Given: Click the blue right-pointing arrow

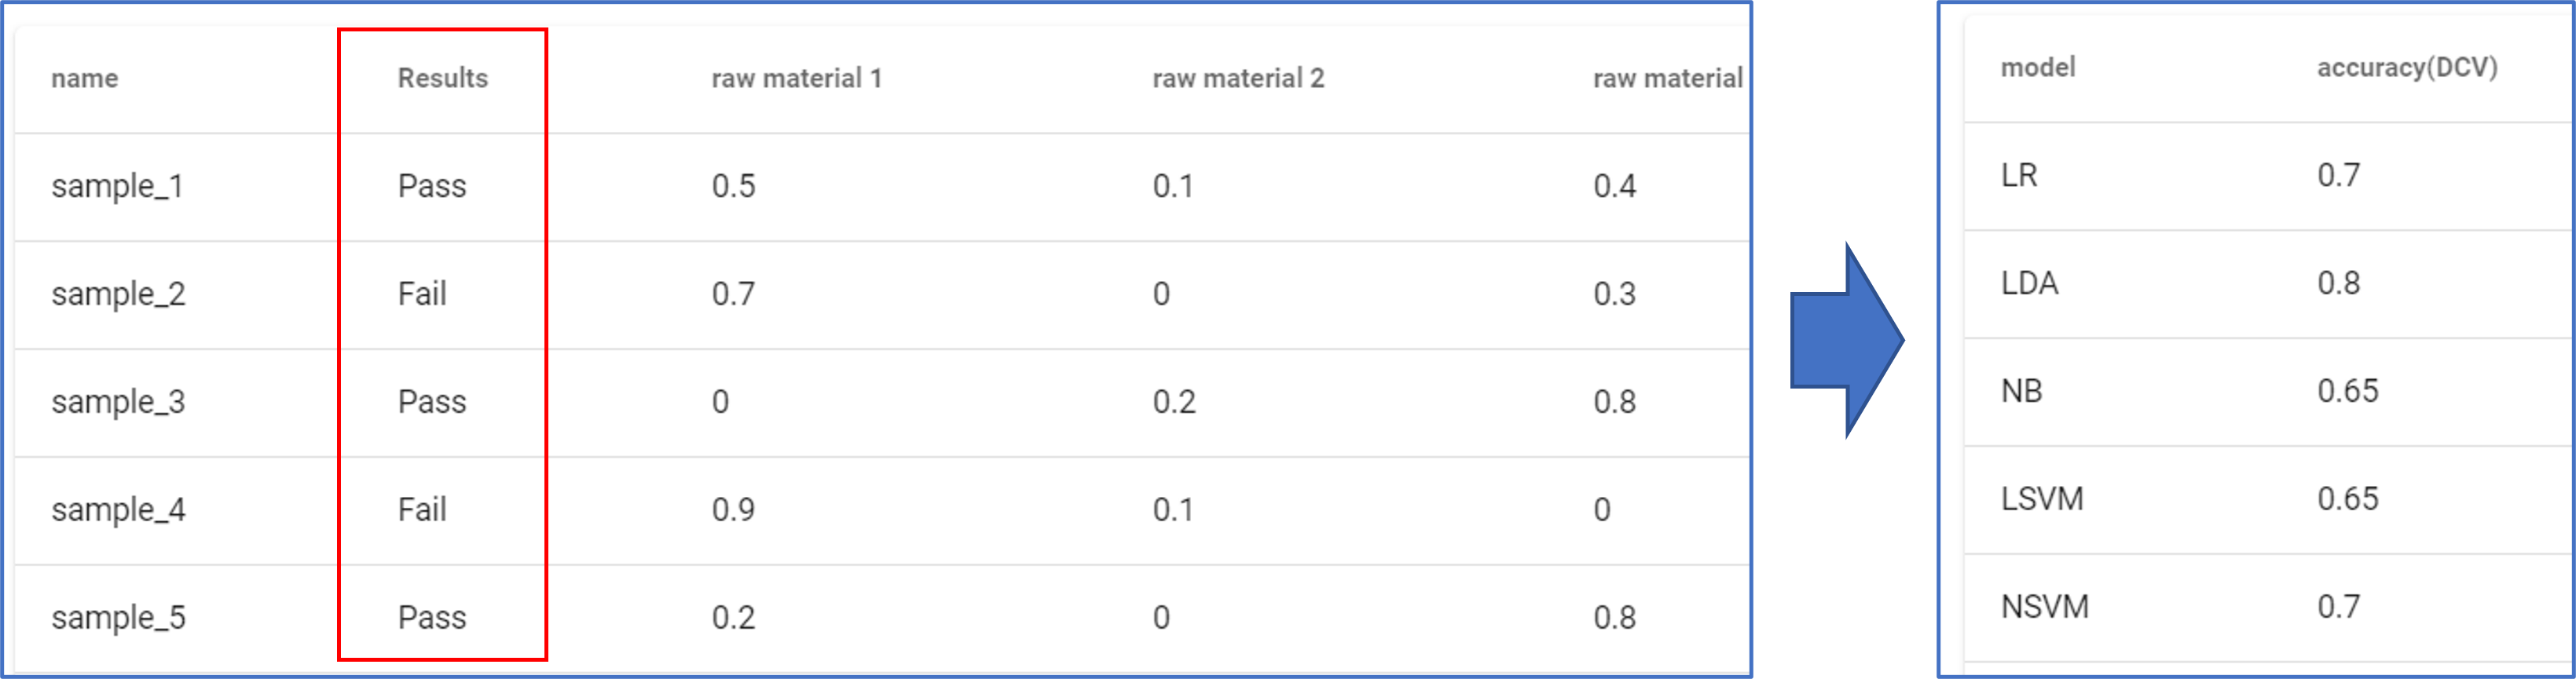Looking at the screenshot, I should point(1845,341).
